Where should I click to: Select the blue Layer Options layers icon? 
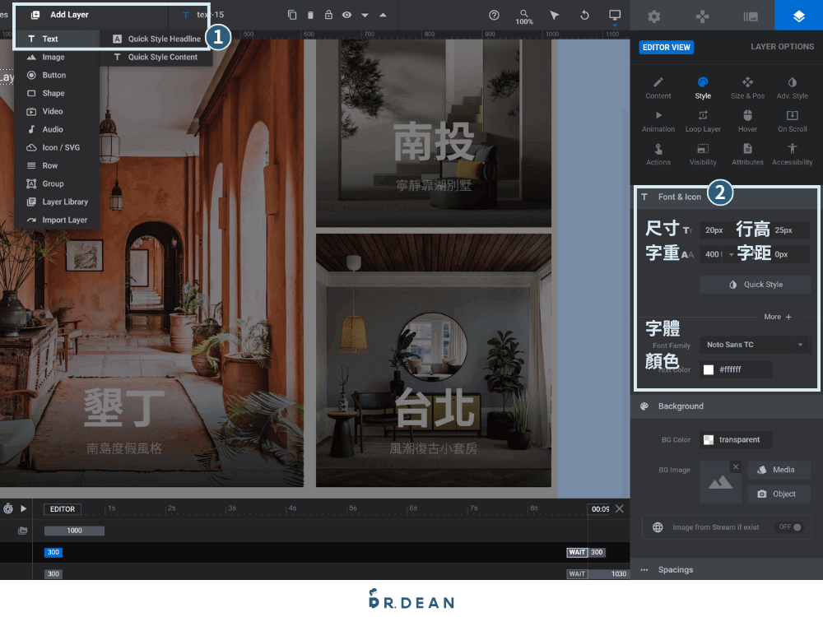point(798,16)
